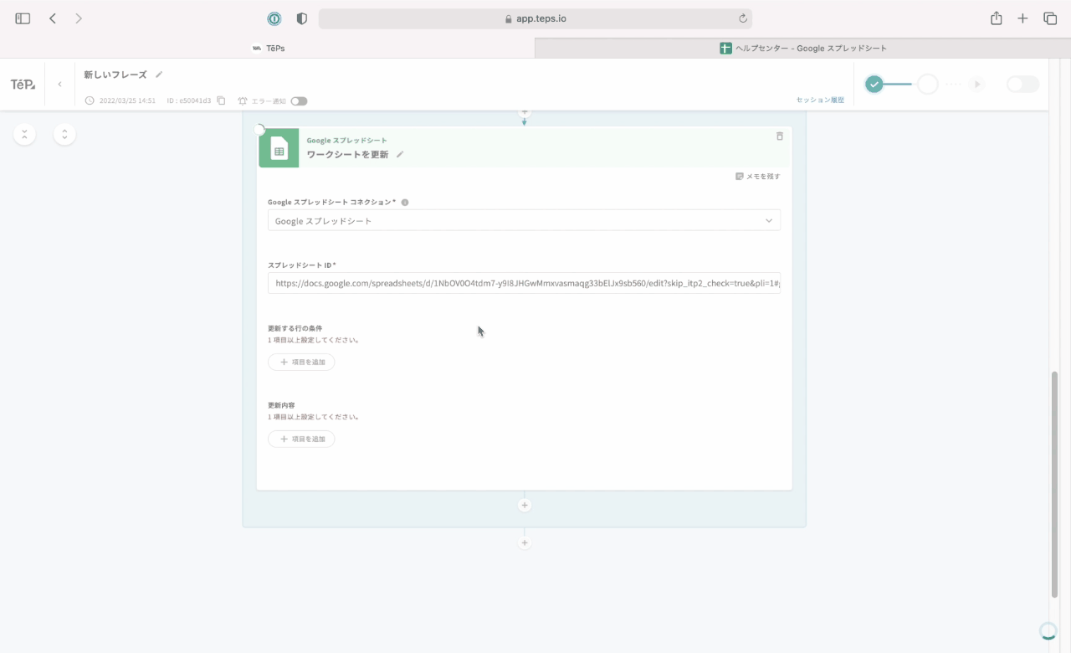Toggle the エラー通知 switch
The image size is (1071, 653).
[x=299, y=101]
